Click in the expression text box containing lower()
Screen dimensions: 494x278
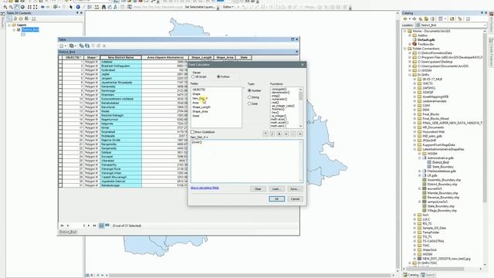click(x=246, y=161)
